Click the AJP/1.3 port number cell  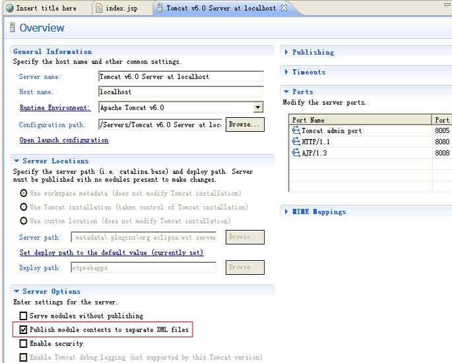pos(442,153)
